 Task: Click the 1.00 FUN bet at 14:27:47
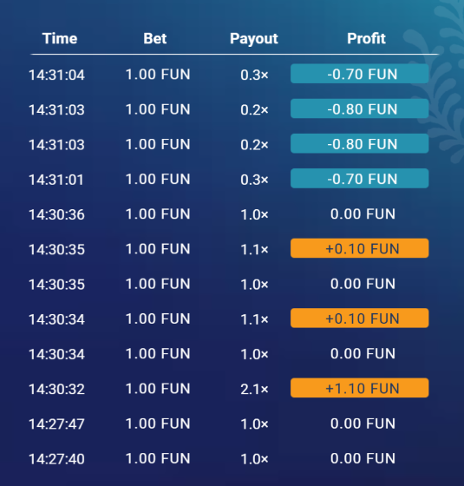tap(158, 424)
